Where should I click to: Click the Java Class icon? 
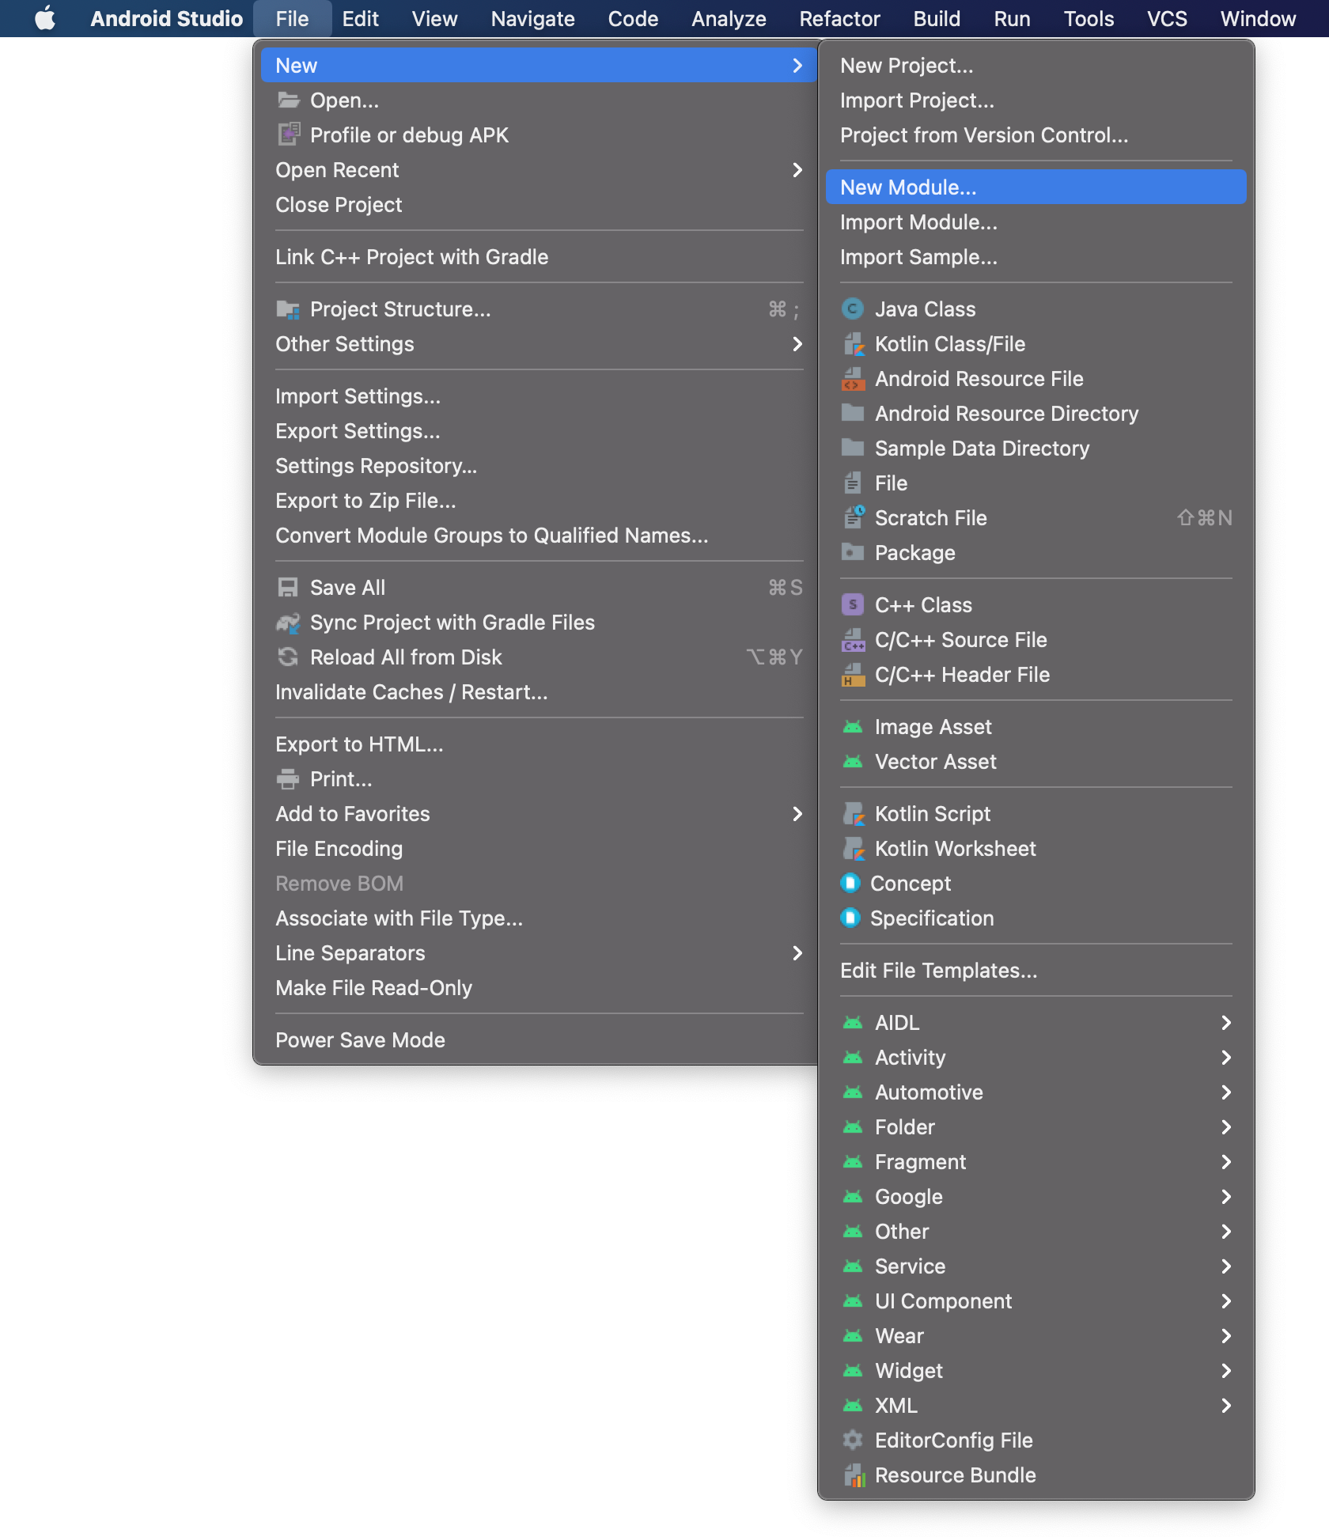[852, 309]
